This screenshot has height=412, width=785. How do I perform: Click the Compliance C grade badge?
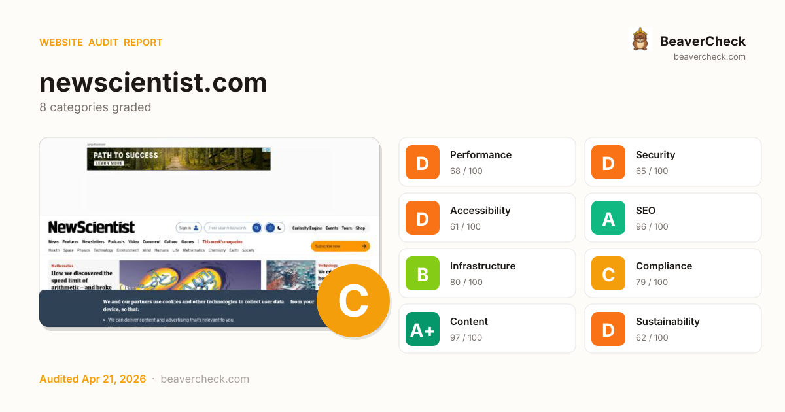(608, 273)
